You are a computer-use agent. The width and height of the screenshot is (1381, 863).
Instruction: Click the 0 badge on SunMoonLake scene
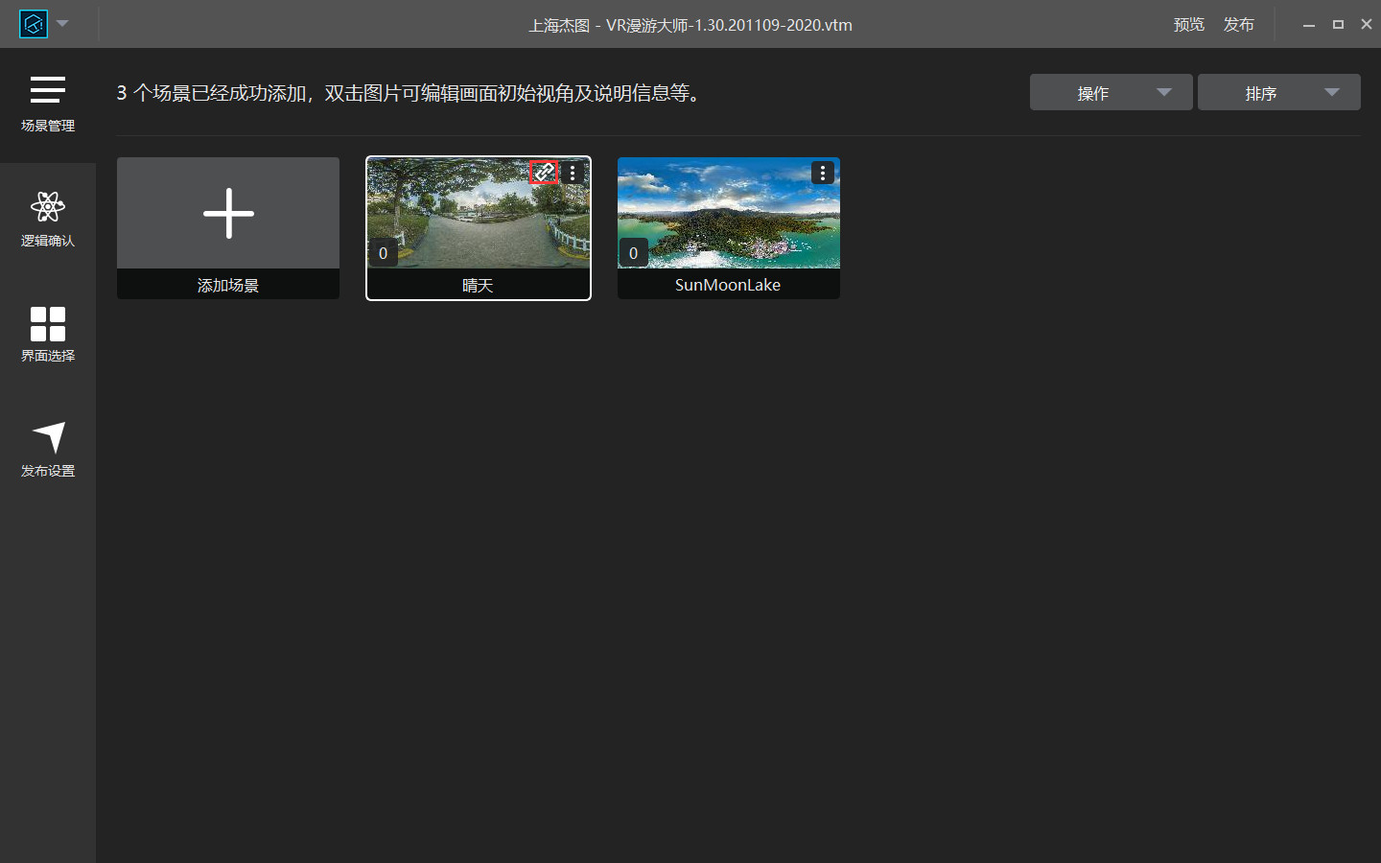[633, 253]
